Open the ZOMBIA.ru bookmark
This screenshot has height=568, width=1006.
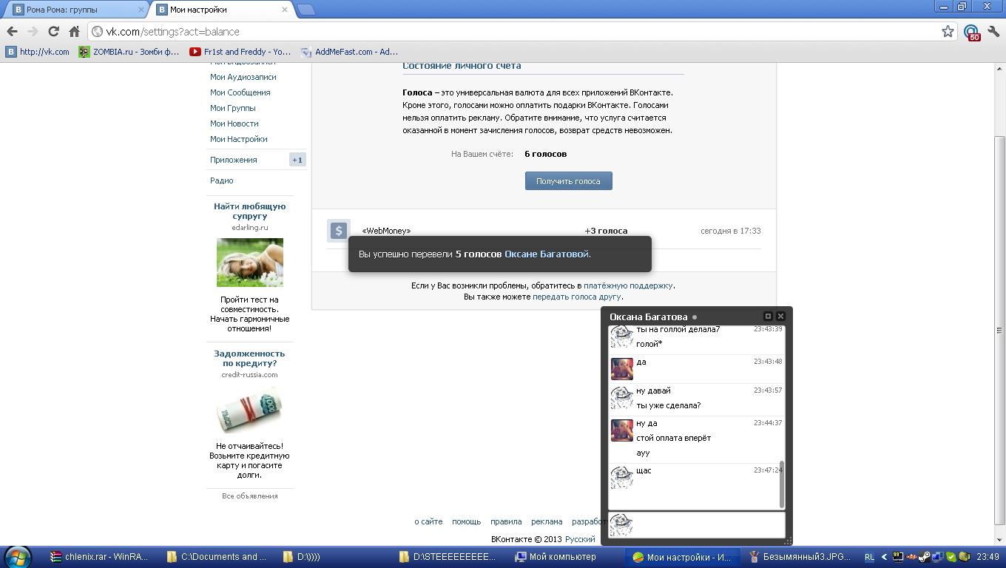click(x=129, y=52)
